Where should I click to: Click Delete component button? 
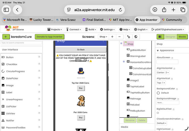pos(142,120)
